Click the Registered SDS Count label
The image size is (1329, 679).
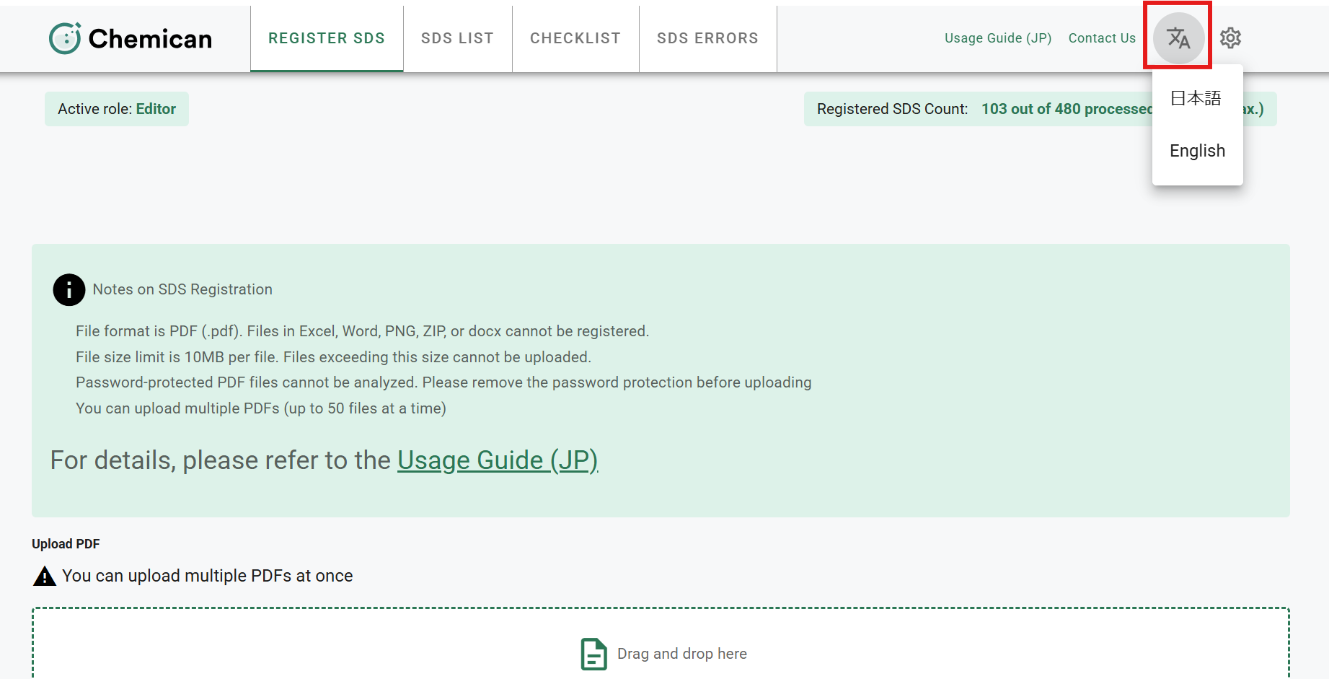coord(892,109)
